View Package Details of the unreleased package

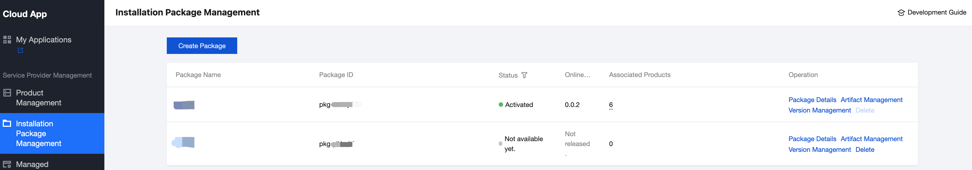pyautogui.click(x=812, y=139)
